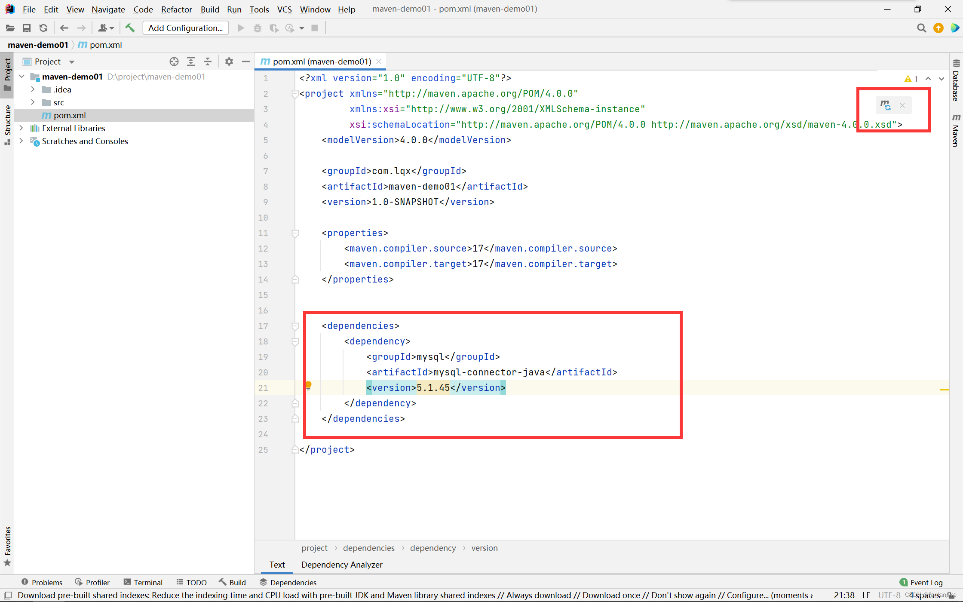
Task: Expand External Libraries node
Action: (x=21, y=128)
